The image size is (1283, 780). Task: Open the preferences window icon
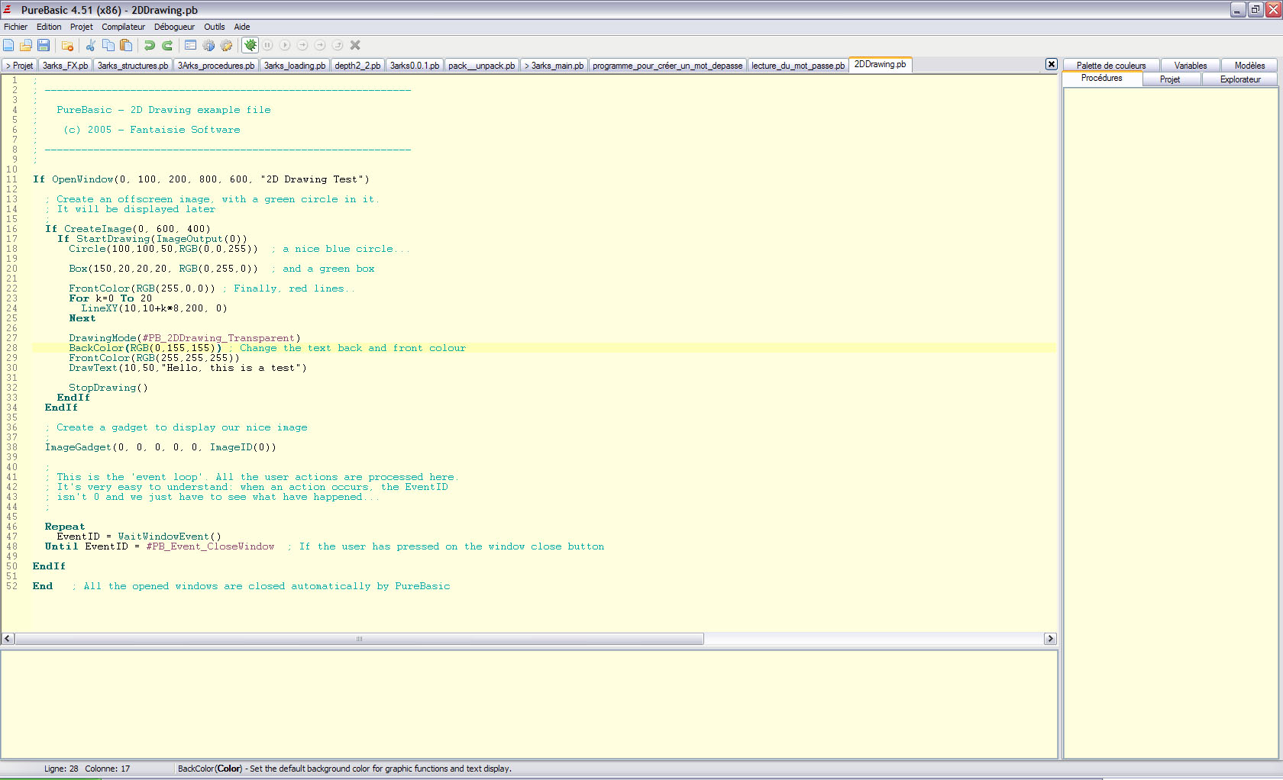pyautogui.click(x=191, y=46)
